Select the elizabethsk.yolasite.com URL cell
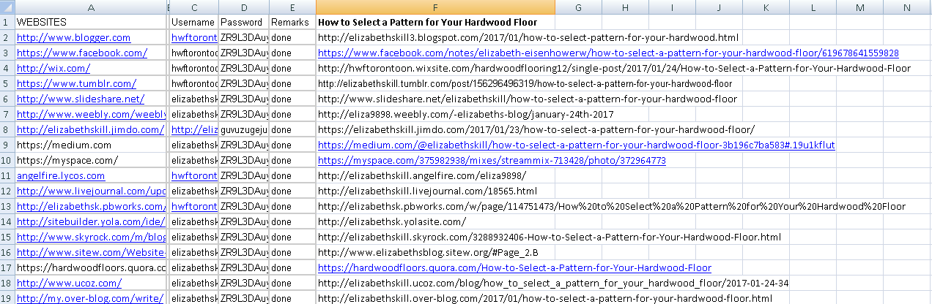 coord(435,221)
